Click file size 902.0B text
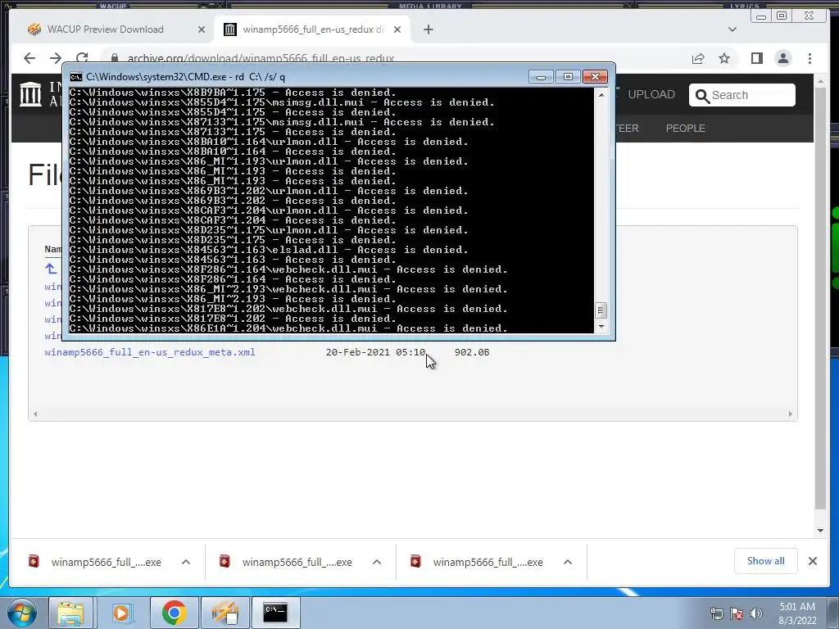 [471, 352]
